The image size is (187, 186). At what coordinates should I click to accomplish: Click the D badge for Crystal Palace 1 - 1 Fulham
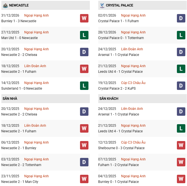[x=181, y=18]
